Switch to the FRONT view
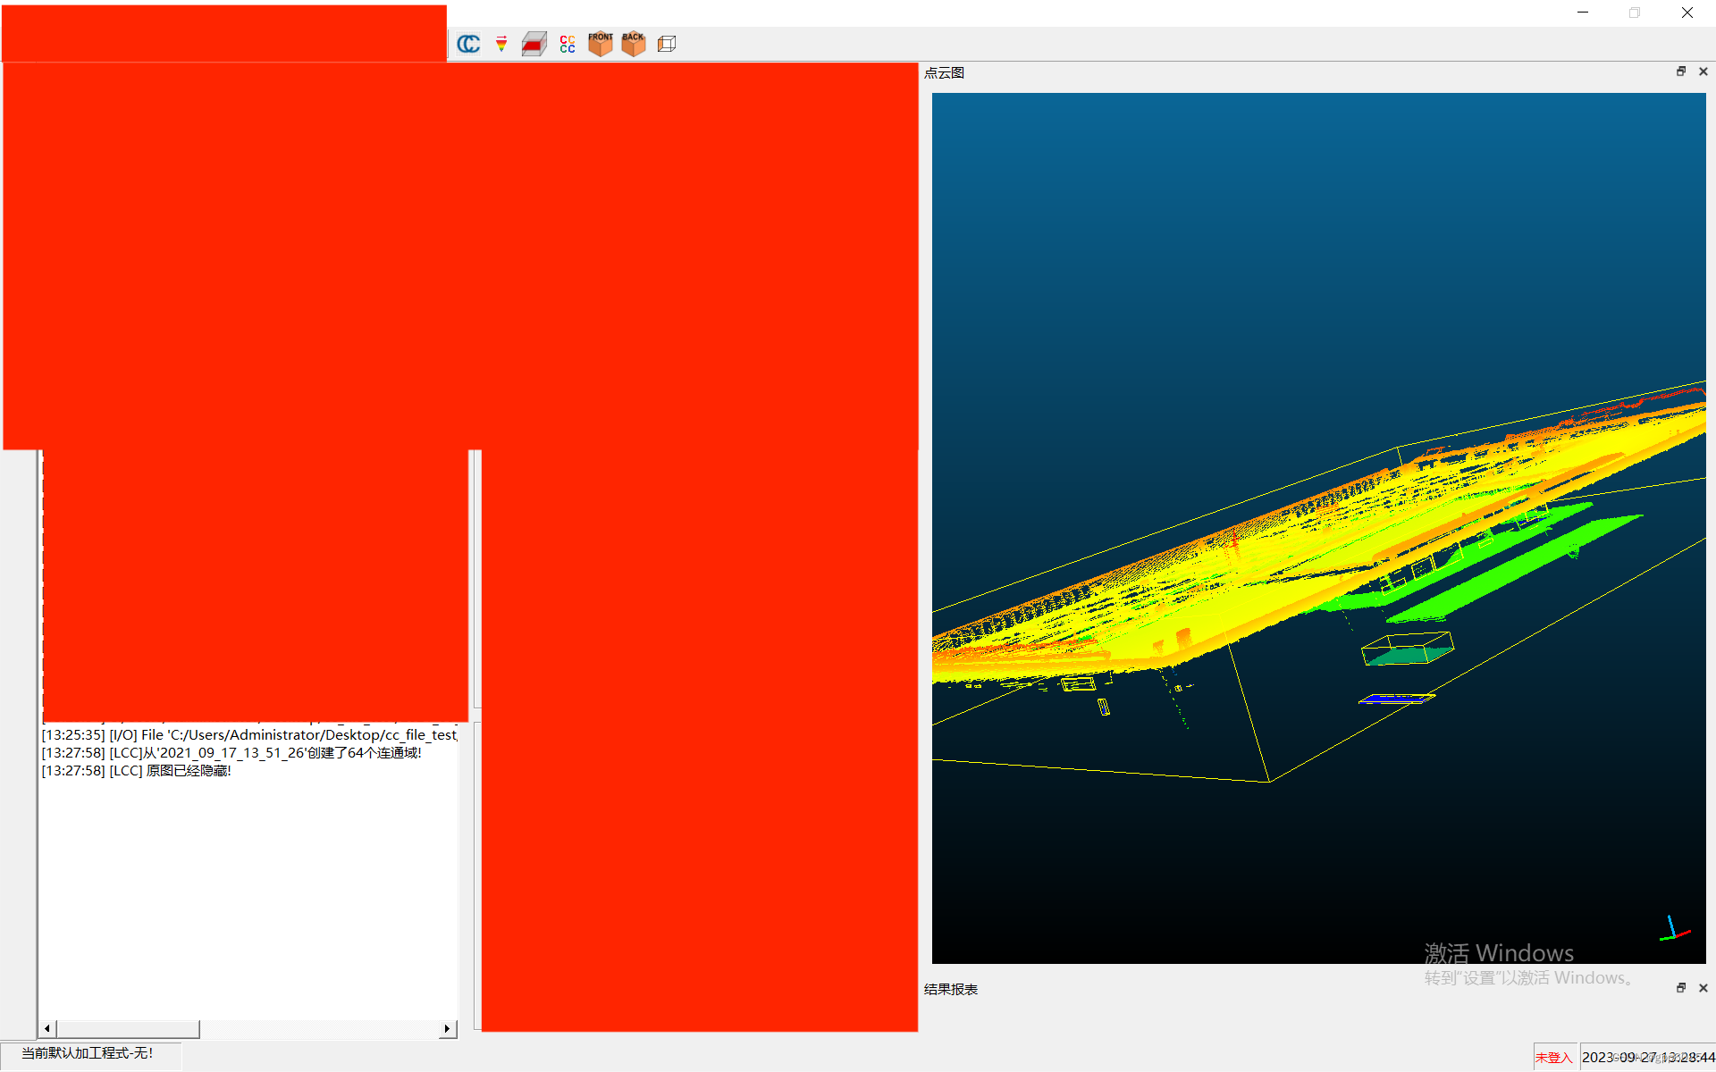1716x1072 pixels. point(600,44)
